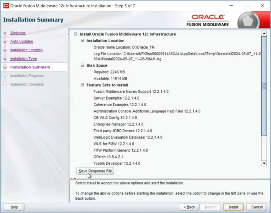Select WLS for FMW 12.2.1.4.0 row
271x213 pixels.
pos(114,144)
